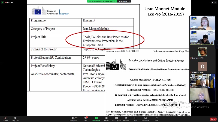218x122 pixels.
Task: Open audio options arrow beside Unmute
Action: click(x=9, y=118)
